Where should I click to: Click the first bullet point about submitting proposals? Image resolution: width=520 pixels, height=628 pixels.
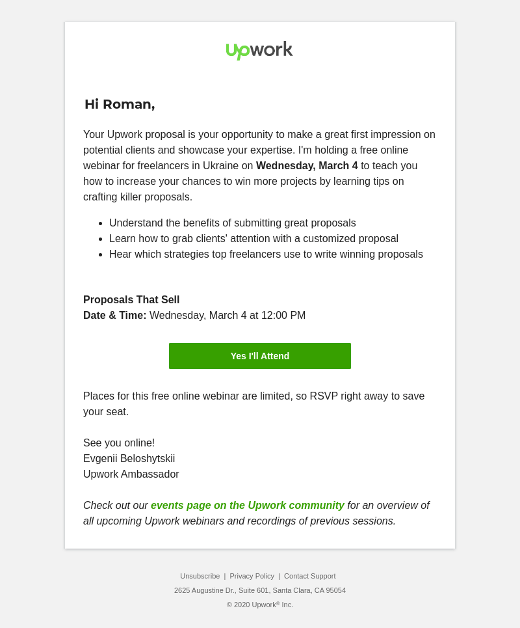pos(232,223)
